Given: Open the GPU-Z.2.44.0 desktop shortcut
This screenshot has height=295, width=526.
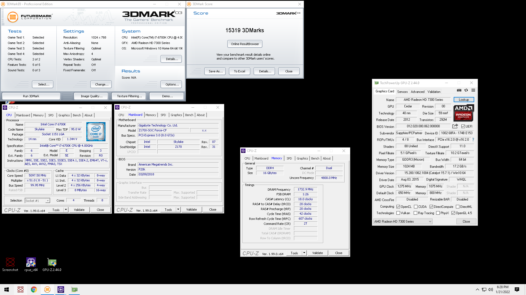Looking at the screenshot, I should (52, 264).
